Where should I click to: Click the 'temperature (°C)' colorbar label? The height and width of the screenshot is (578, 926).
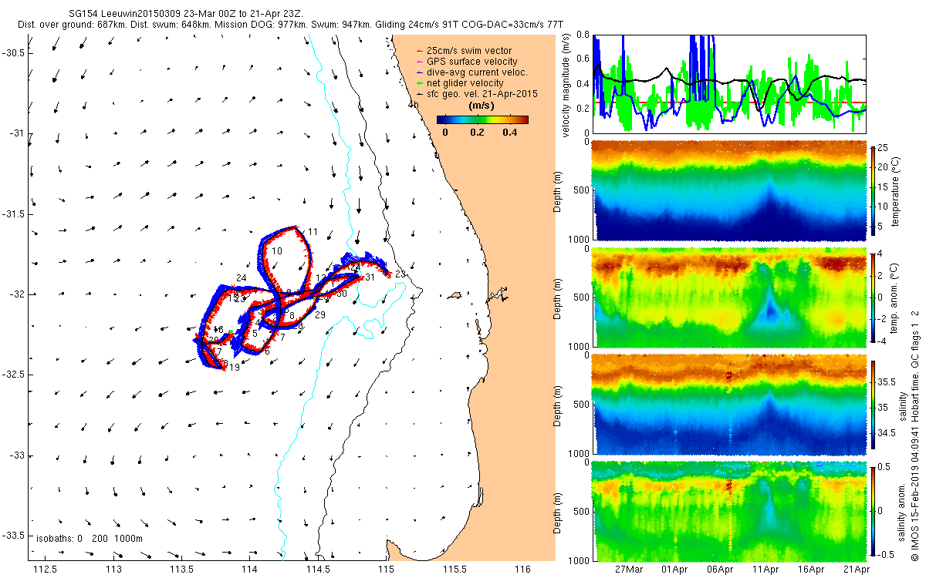tap(896, 190)
